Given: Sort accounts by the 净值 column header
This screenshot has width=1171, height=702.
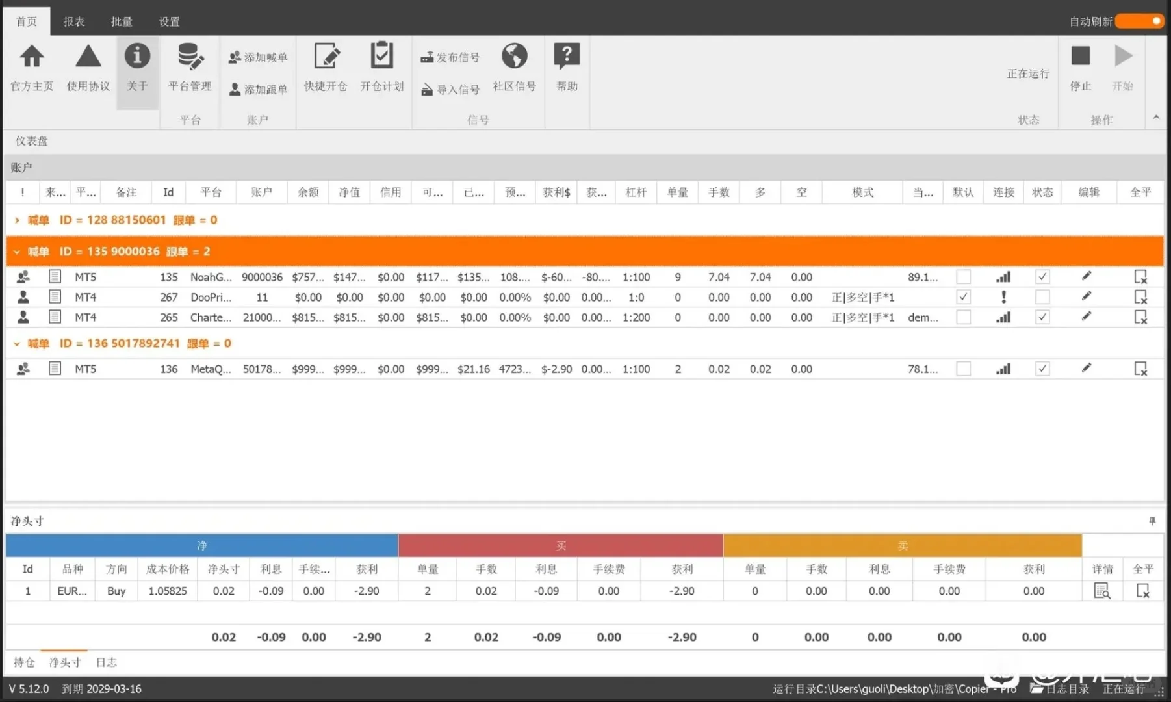Looking at the screenshot, I should pos(350,192).
